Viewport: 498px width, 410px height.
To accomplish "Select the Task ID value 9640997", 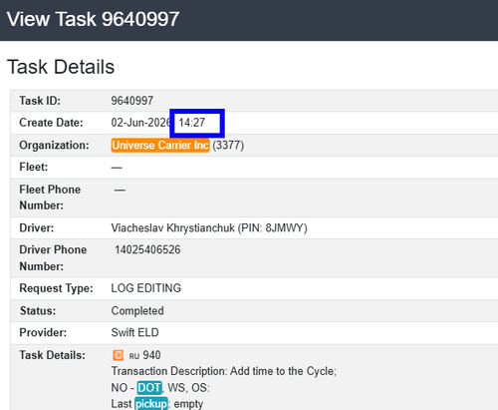I will 132,101.
